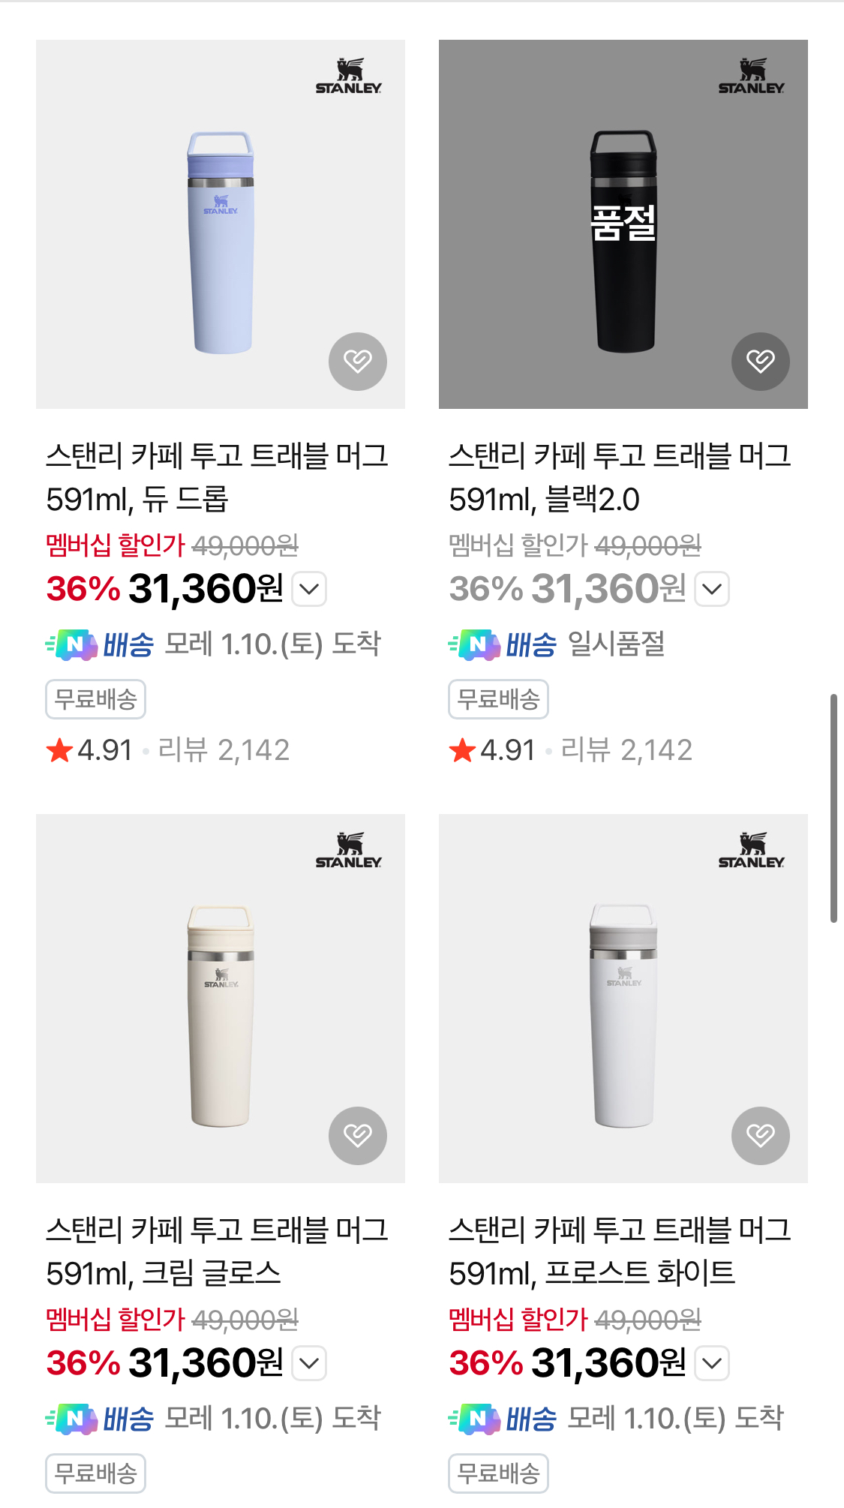Expand price details for 크림 글로스 mug
The height and width of the screenshot is (1508, 844).
(x=309, y=1363)
